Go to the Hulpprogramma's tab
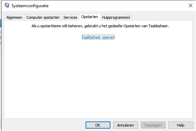196x131 pixels. tap(116, 17)
